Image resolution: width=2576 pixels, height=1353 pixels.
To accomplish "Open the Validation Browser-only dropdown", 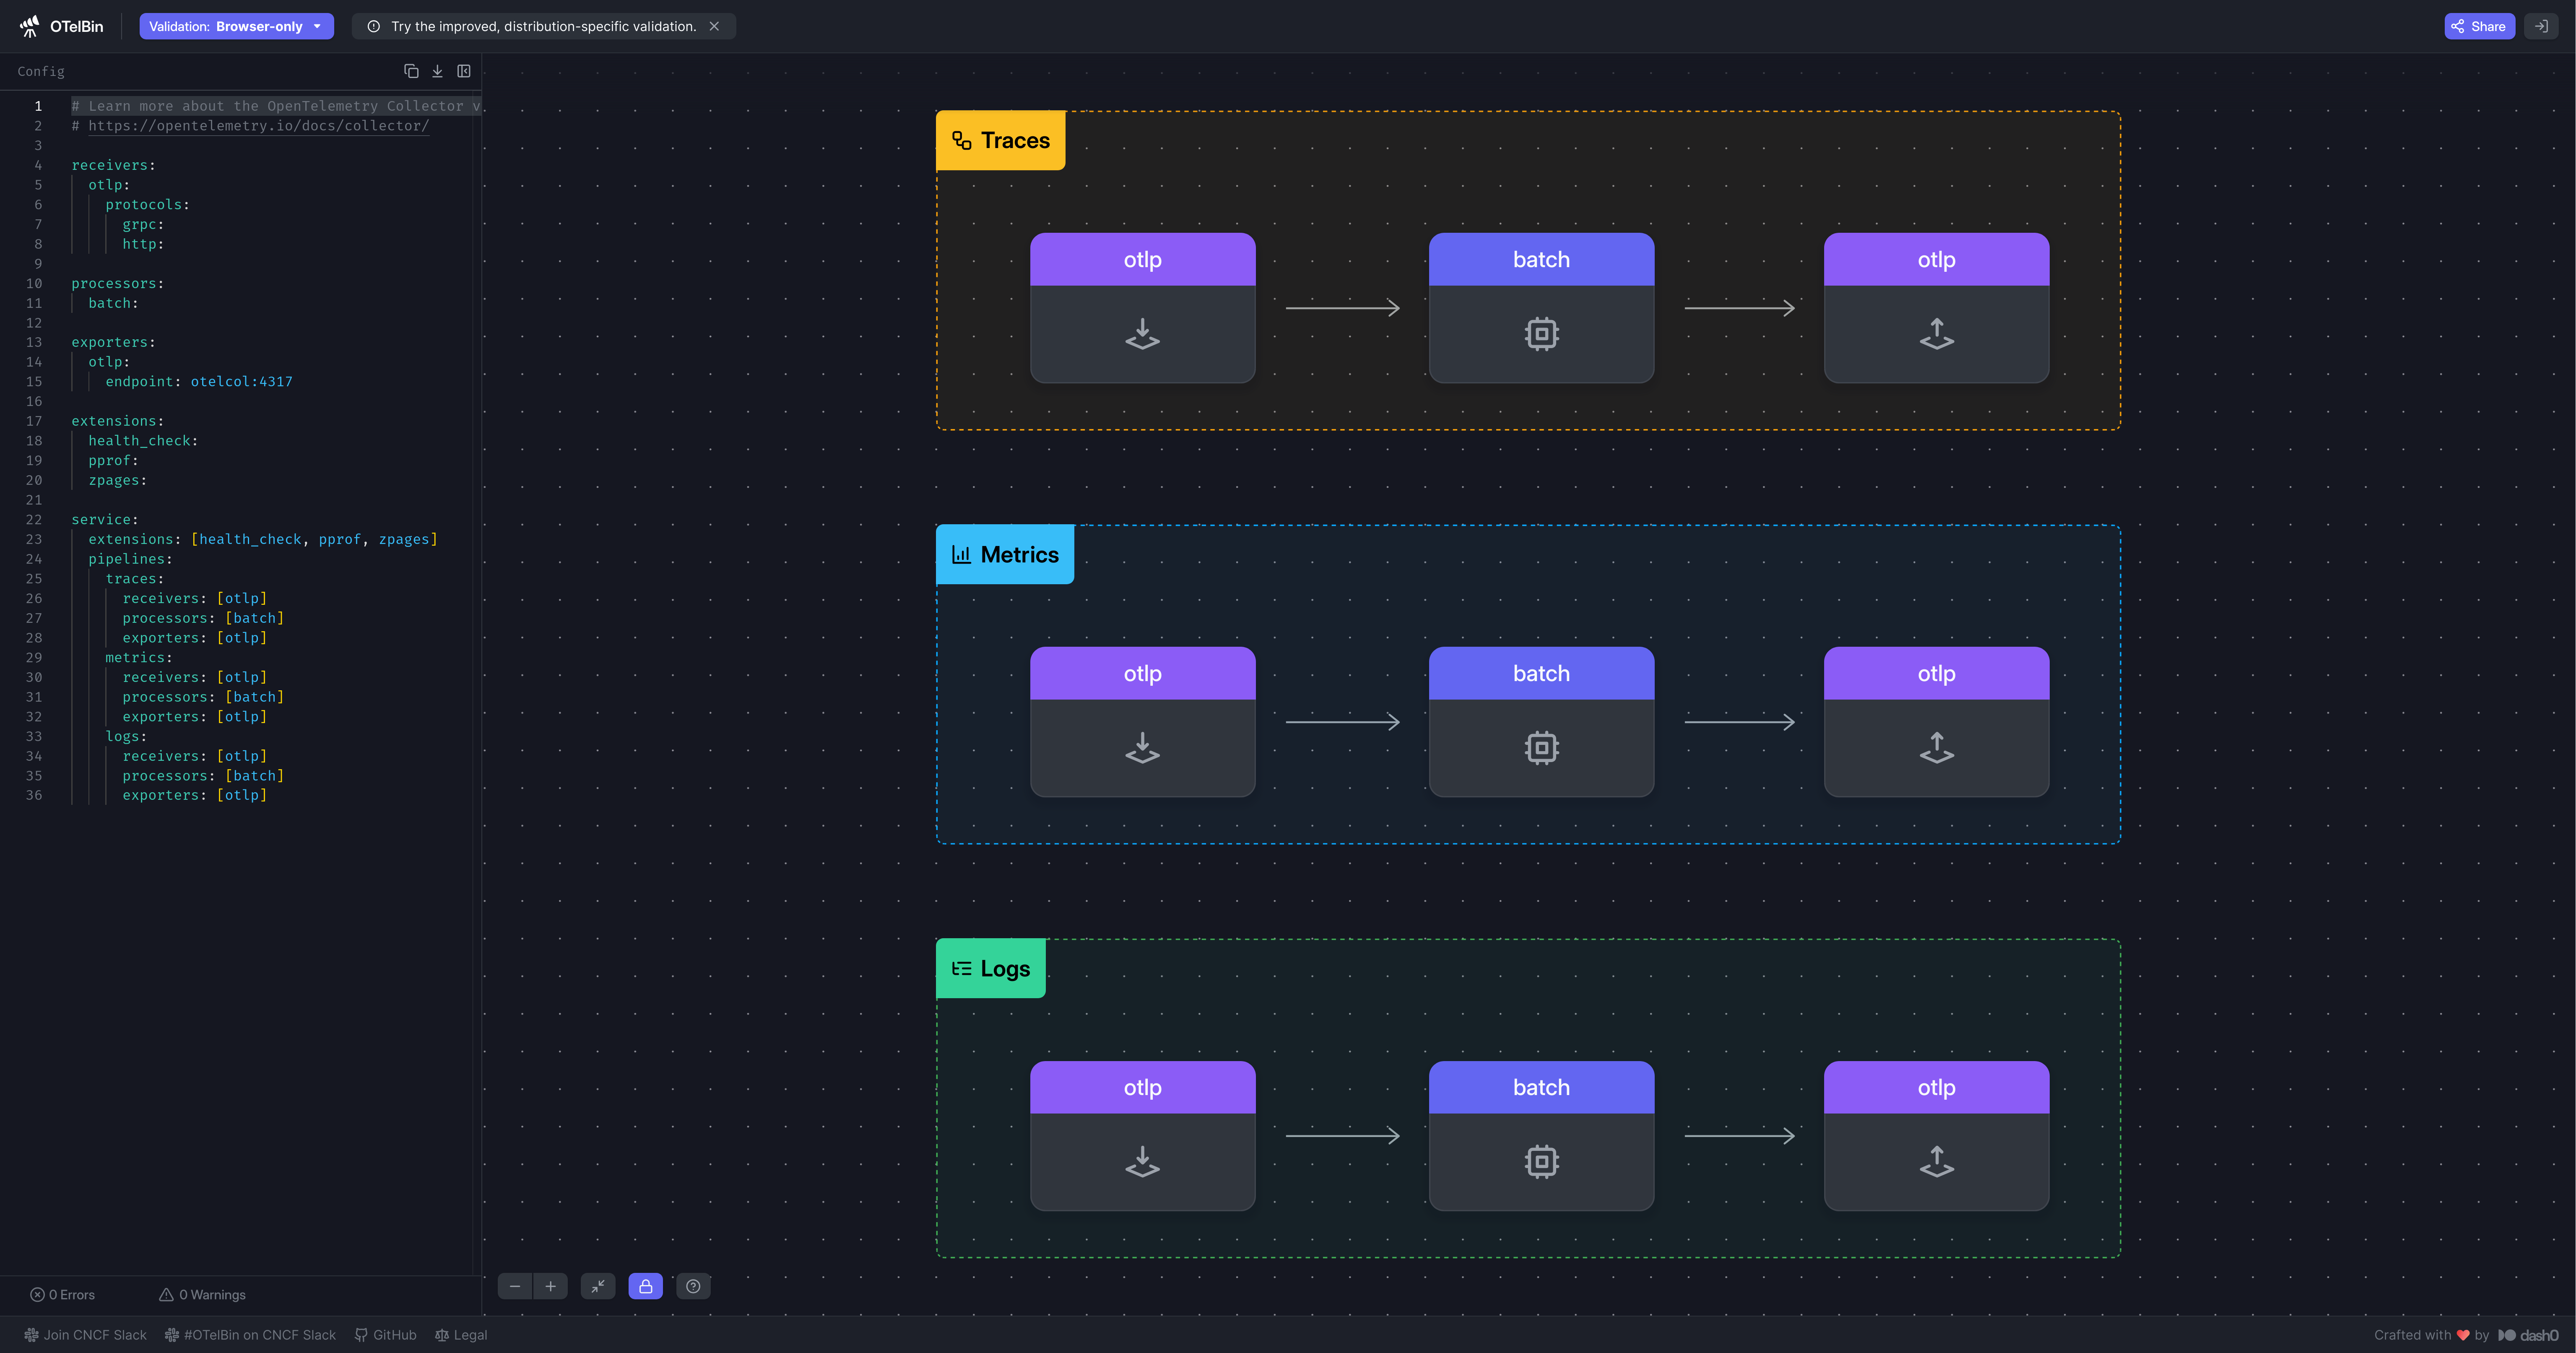I will 236,26.
